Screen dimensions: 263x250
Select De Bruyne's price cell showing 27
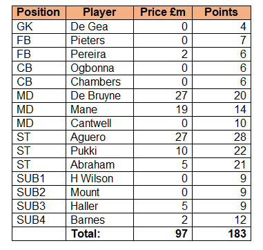(x=163, y=95)
